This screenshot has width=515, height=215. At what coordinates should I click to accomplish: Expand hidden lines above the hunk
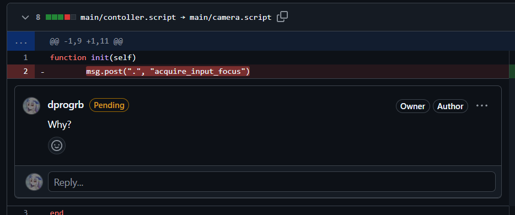pyautogui.click(x=21, y=41)
